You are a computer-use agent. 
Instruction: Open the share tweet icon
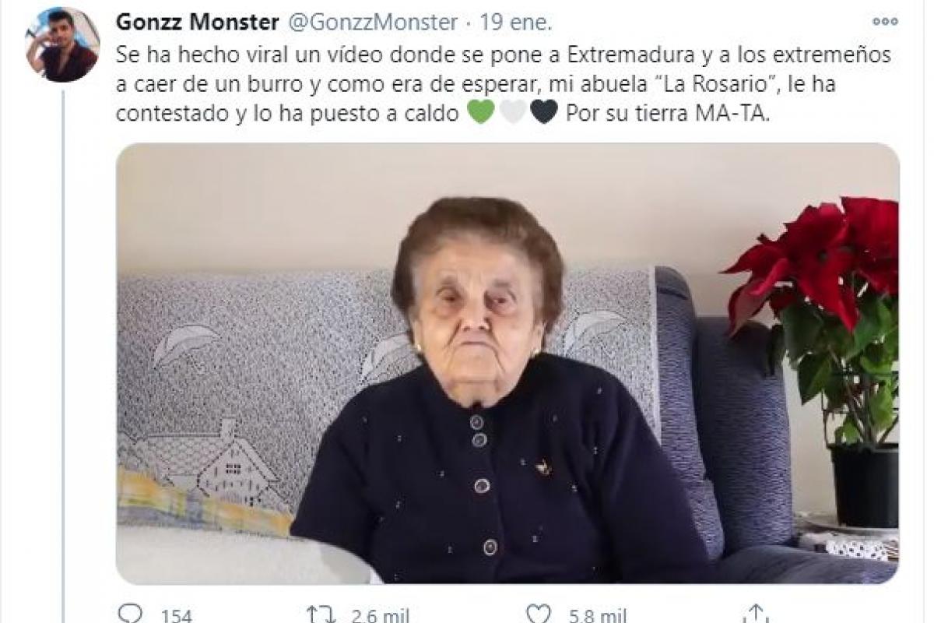click(753, 615)
